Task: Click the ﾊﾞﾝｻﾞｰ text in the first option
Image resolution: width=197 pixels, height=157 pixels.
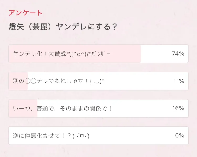Action: tap(103, 54)
